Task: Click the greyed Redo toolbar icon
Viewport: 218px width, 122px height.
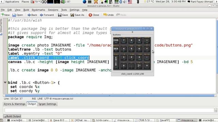Action: [x=118, y=15]
